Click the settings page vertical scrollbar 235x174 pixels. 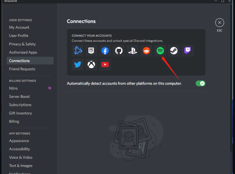pos(231,78)
